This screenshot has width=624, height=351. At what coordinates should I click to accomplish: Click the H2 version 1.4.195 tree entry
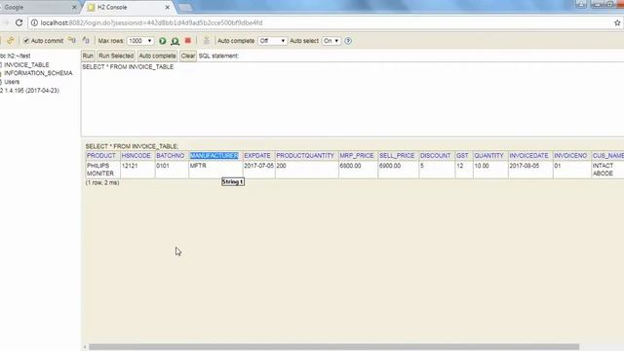click(31, 91)
